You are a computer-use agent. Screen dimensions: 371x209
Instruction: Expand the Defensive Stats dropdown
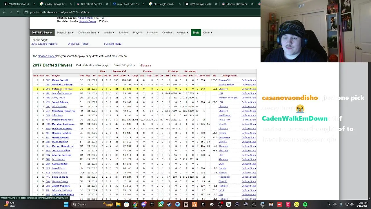pyautogui.click(x=88, y=33)
